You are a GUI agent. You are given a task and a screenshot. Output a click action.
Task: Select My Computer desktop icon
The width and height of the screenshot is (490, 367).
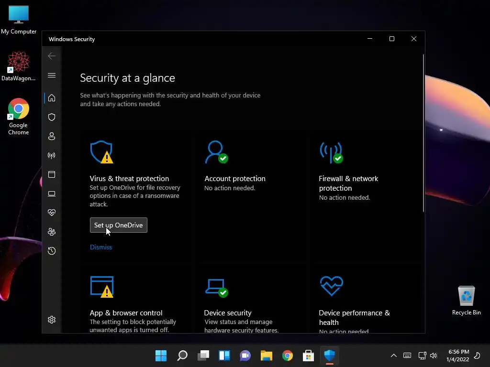click(x=19, y=20)
